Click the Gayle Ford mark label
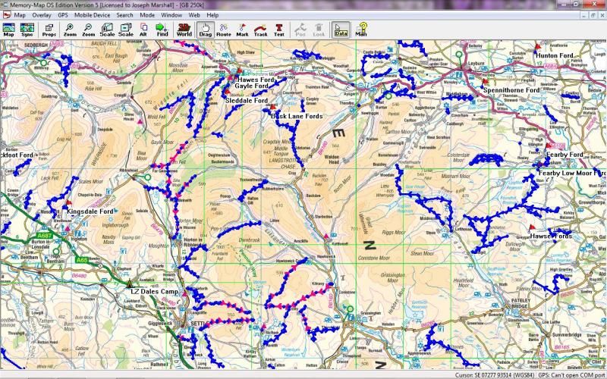Screen dimensions: 607x379 click(x=252, y=86)
